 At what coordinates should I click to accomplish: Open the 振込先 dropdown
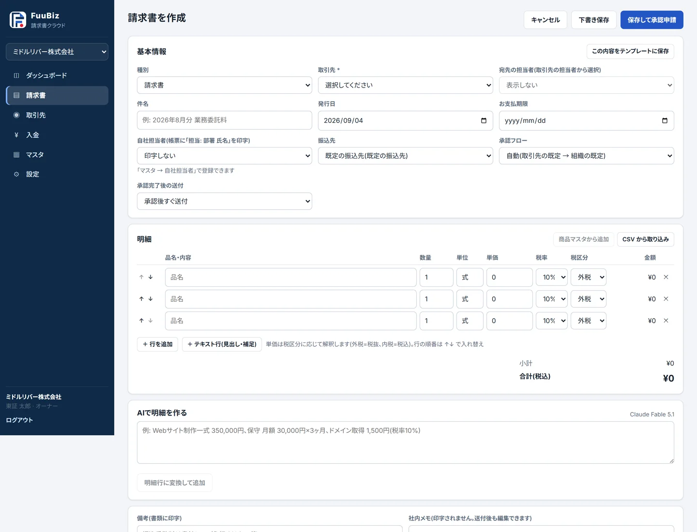(x=406, y=156)
